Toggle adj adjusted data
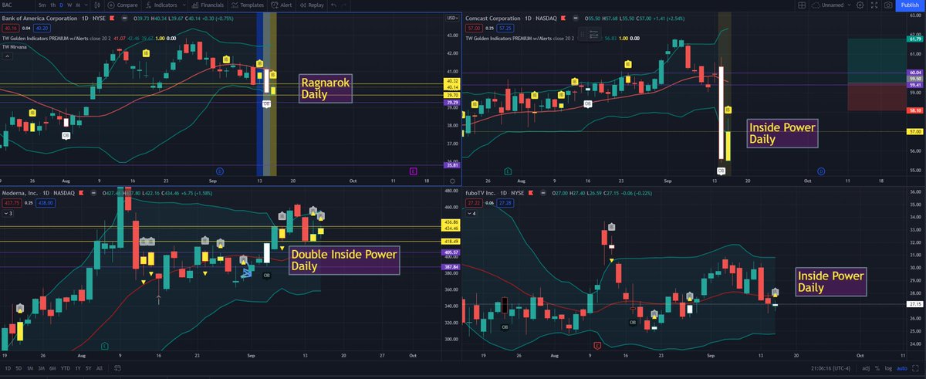926x379 pixels. point(866,368)
